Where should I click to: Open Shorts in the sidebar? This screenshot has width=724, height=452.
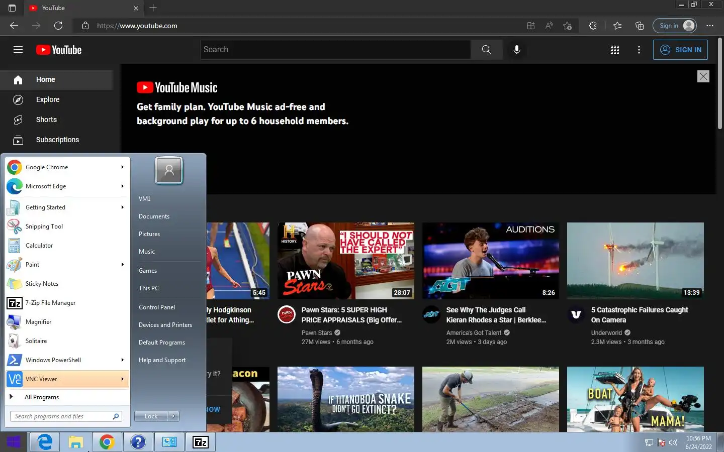[56, 120]
